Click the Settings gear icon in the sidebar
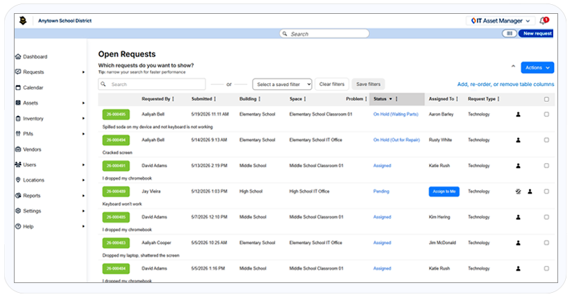Viewport: 572px width, 299px height. coord(18,211)
